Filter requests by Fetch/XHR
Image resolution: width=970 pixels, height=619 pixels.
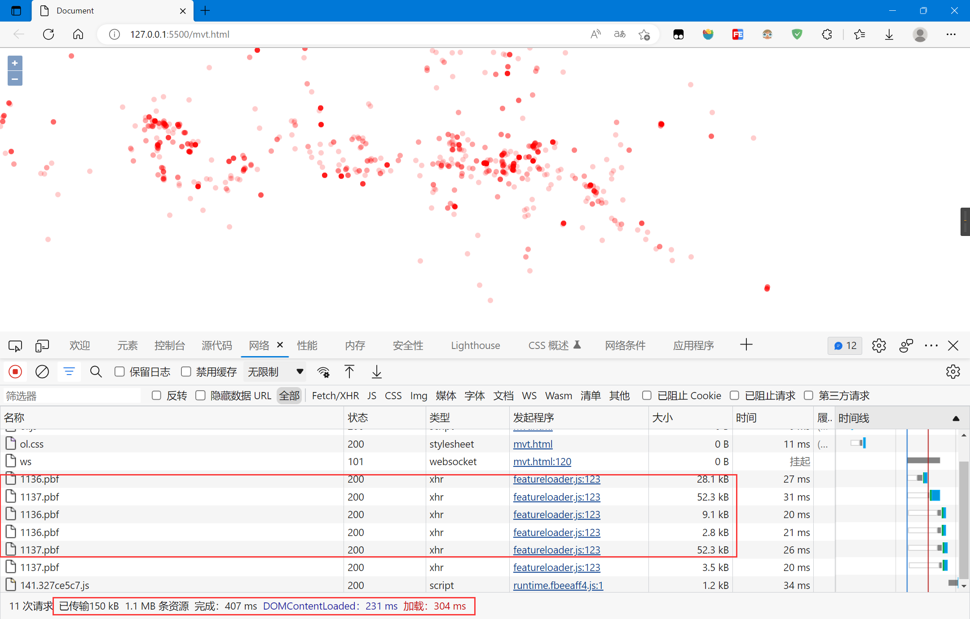tap(335, 396)
